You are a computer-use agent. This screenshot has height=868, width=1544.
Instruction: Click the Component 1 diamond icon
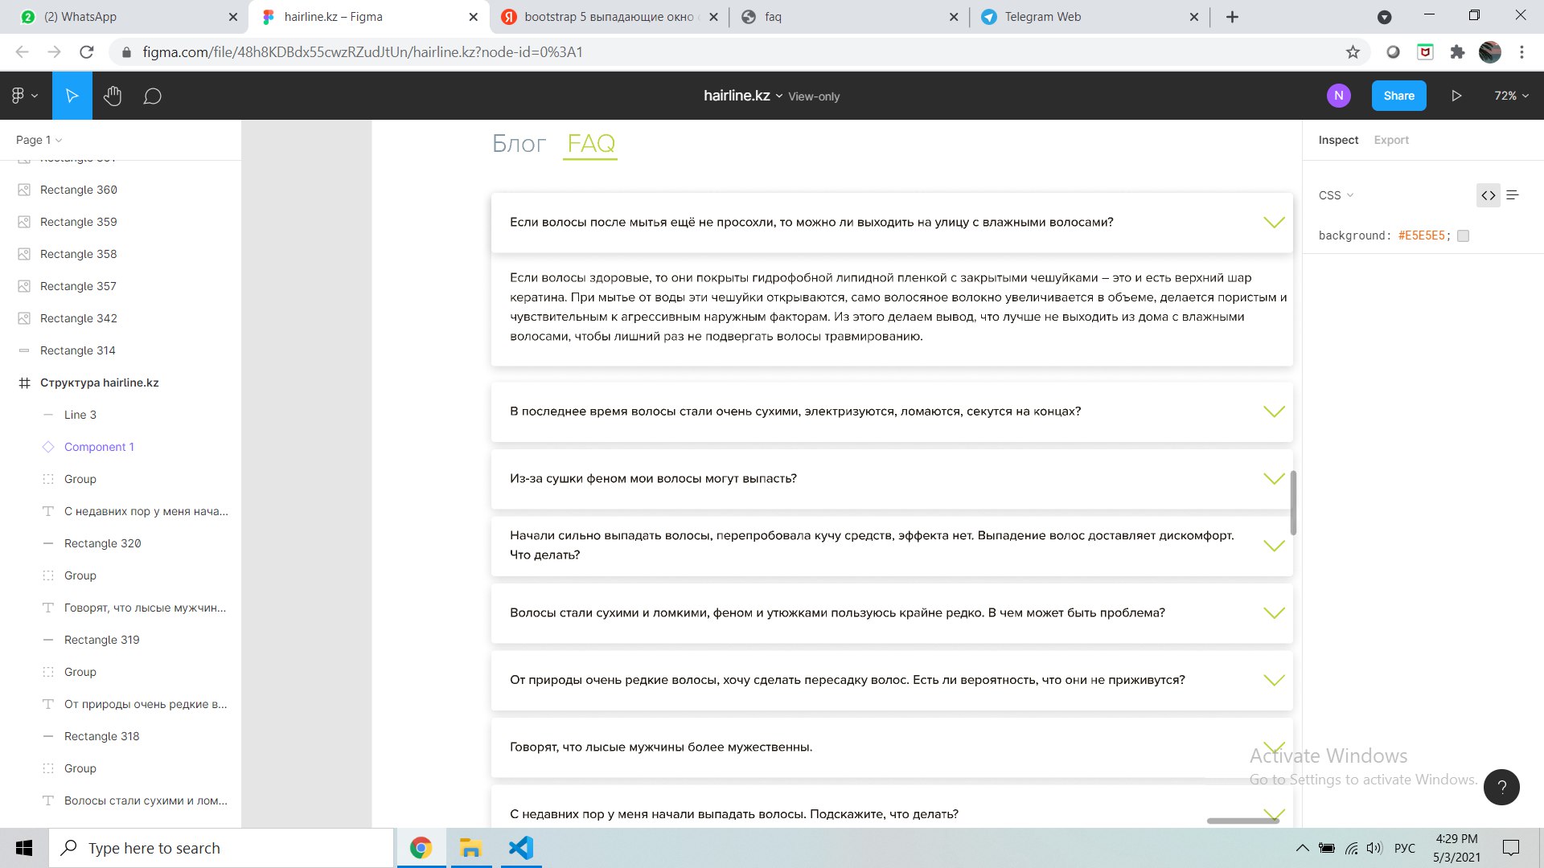coord(48,447)
